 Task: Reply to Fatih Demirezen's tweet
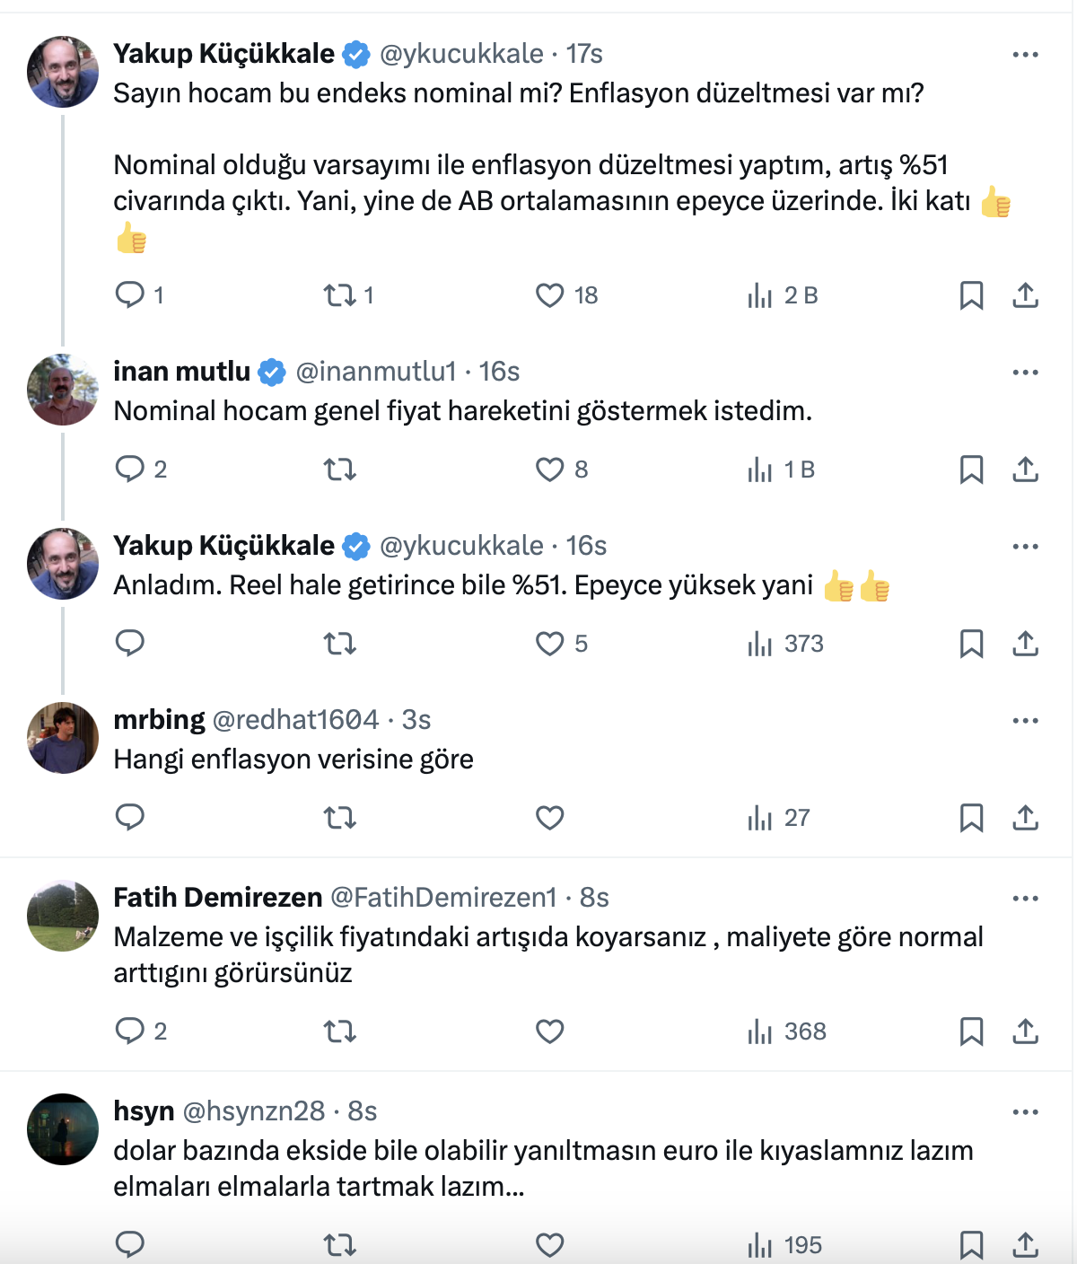pyautogui.click(x=131, y=1031)
